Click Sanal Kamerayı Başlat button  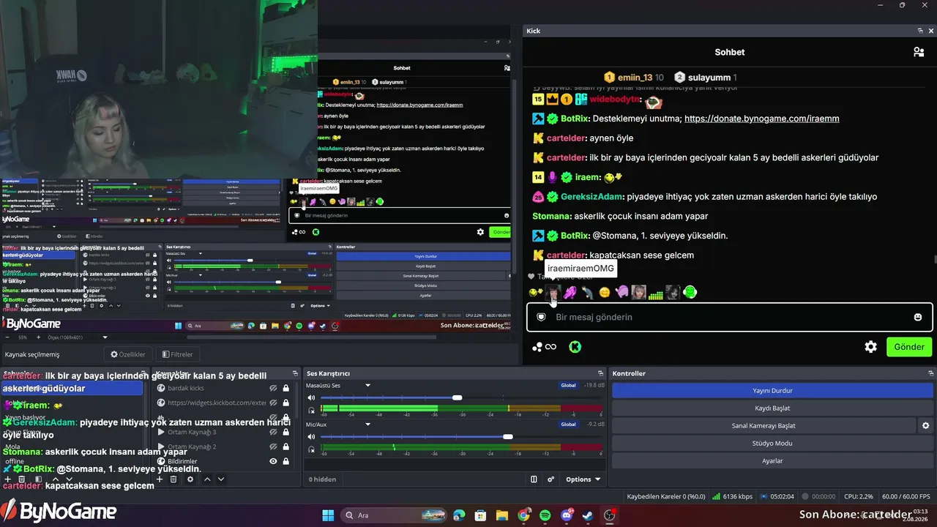[x=764, y=425]
